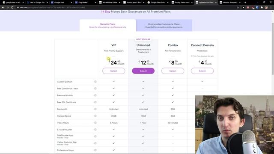Open a new browser tab with plus icon
This screenshot has height=154, width=274.
click(245, 3)
